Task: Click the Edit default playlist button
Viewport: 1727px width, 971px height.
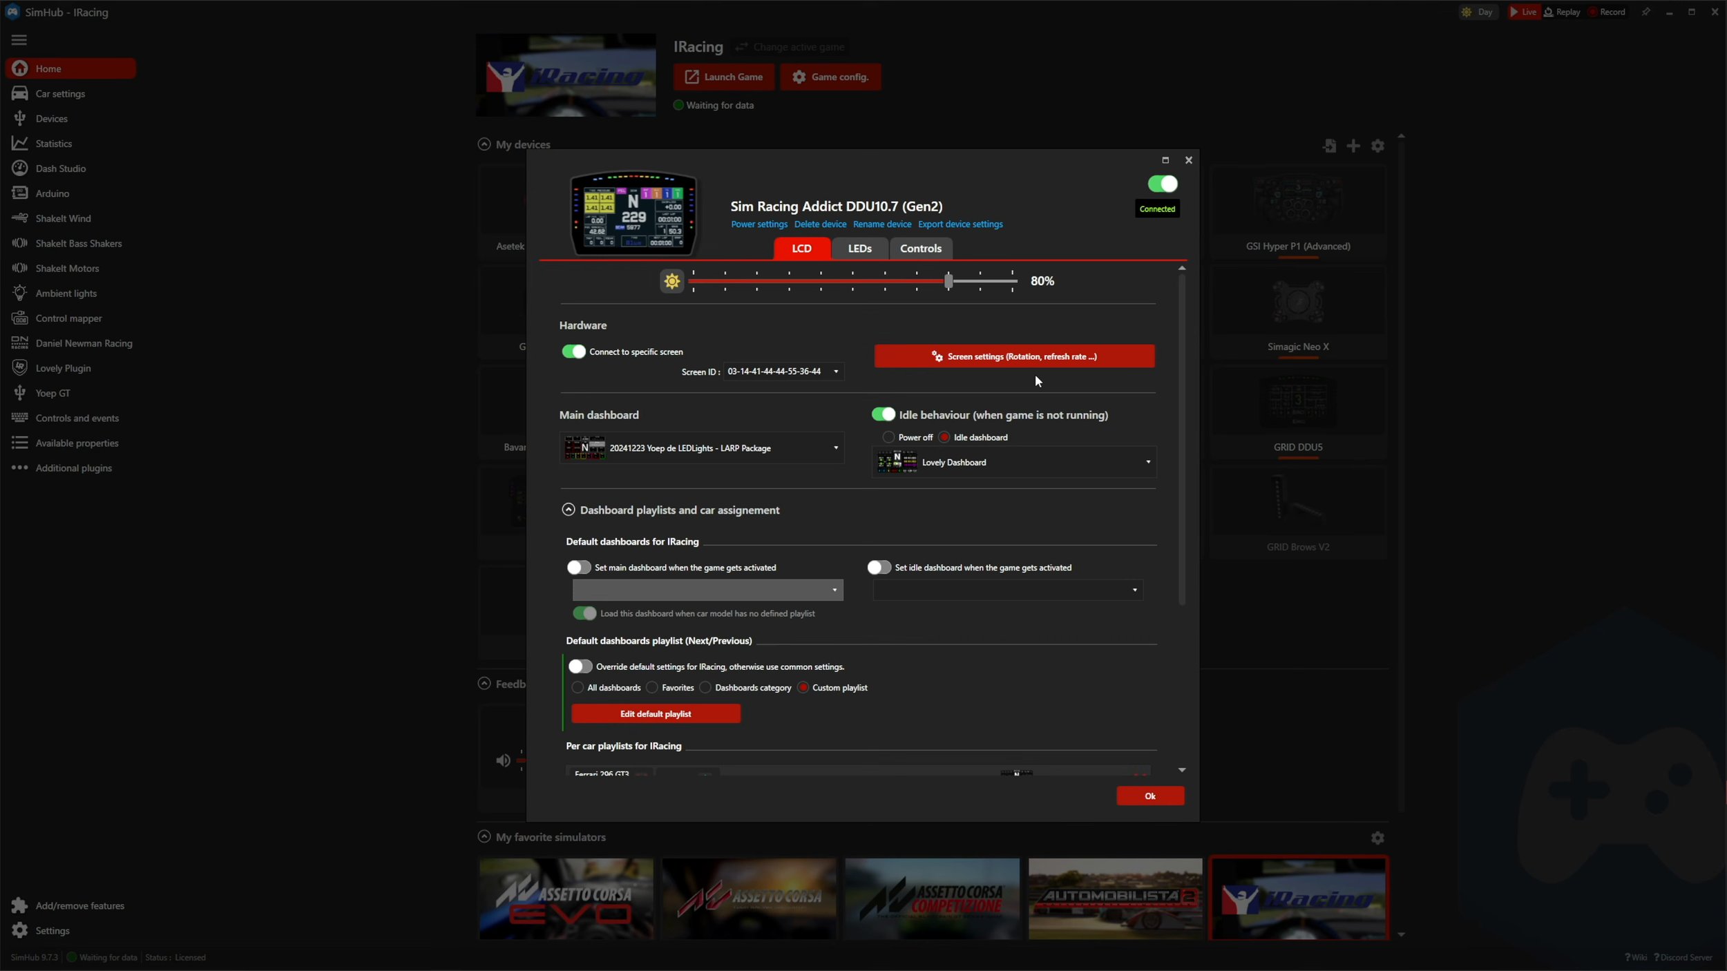Action: pyautogui.click(x=656, y=714)
